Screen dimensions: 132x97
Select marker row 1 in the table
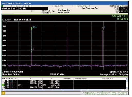click(64, 81)
